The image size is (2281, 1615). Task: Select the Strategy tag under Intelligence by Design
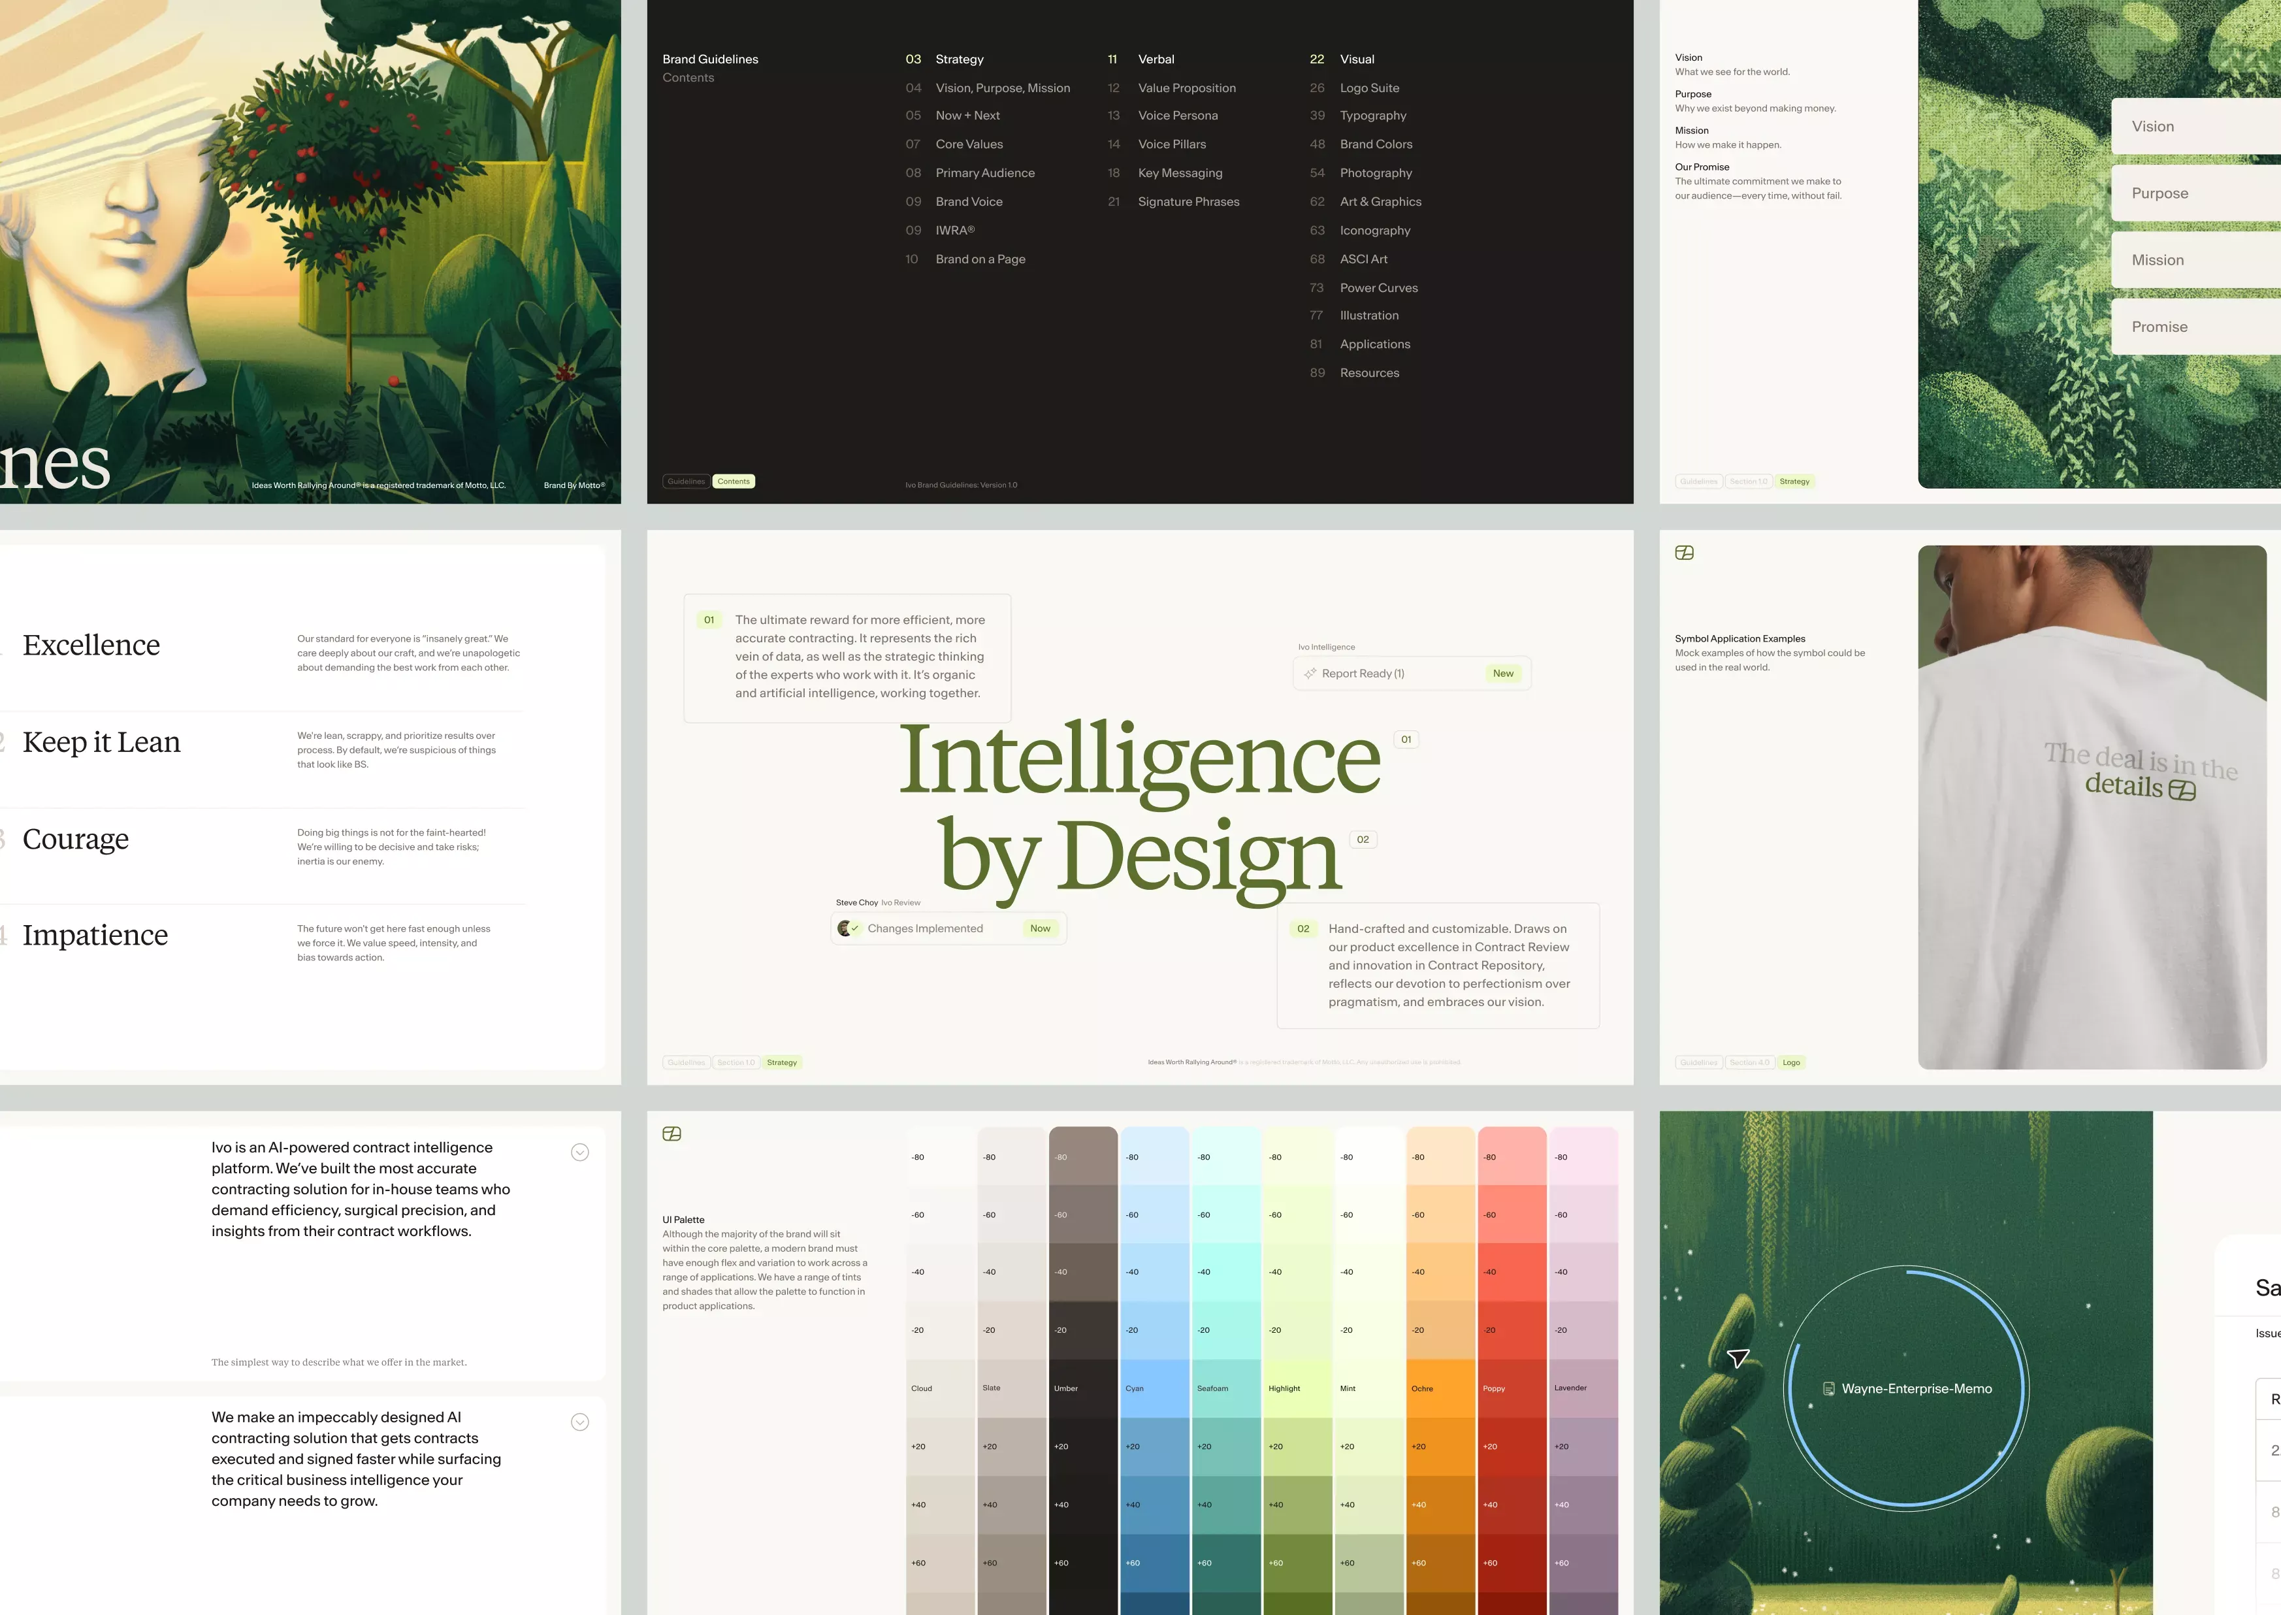pos(781,1062)
